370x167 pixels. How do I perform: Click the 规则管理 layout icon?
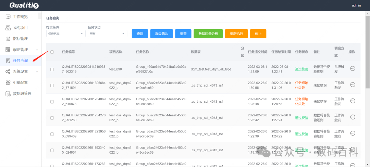(x=8, y=50)
